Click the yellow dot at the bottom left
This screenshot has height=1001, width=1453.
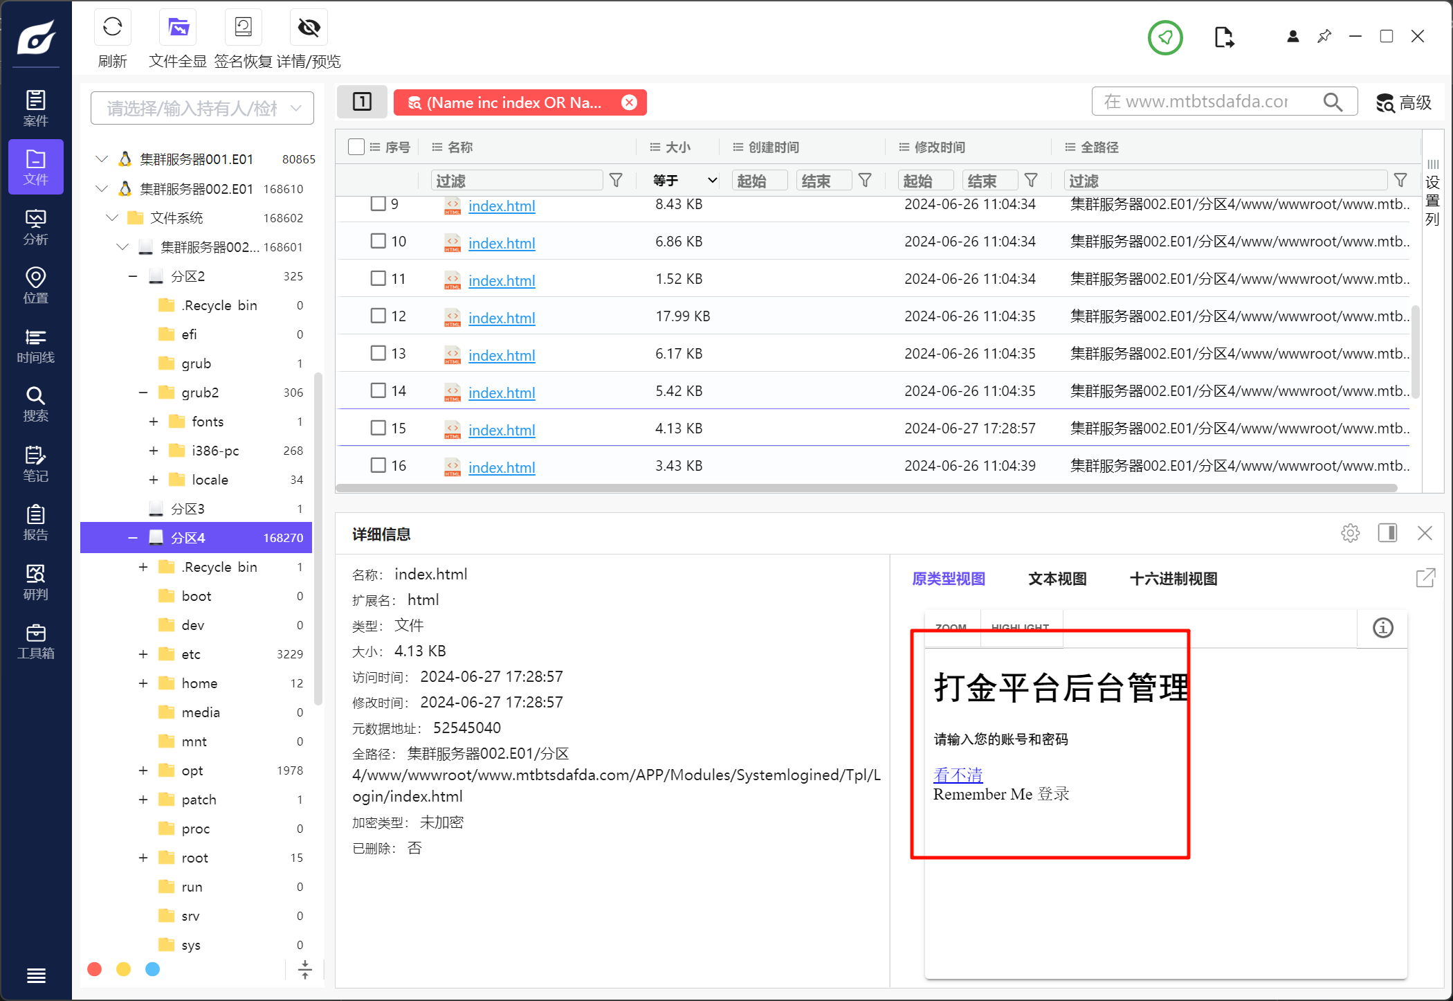point(124,969)
